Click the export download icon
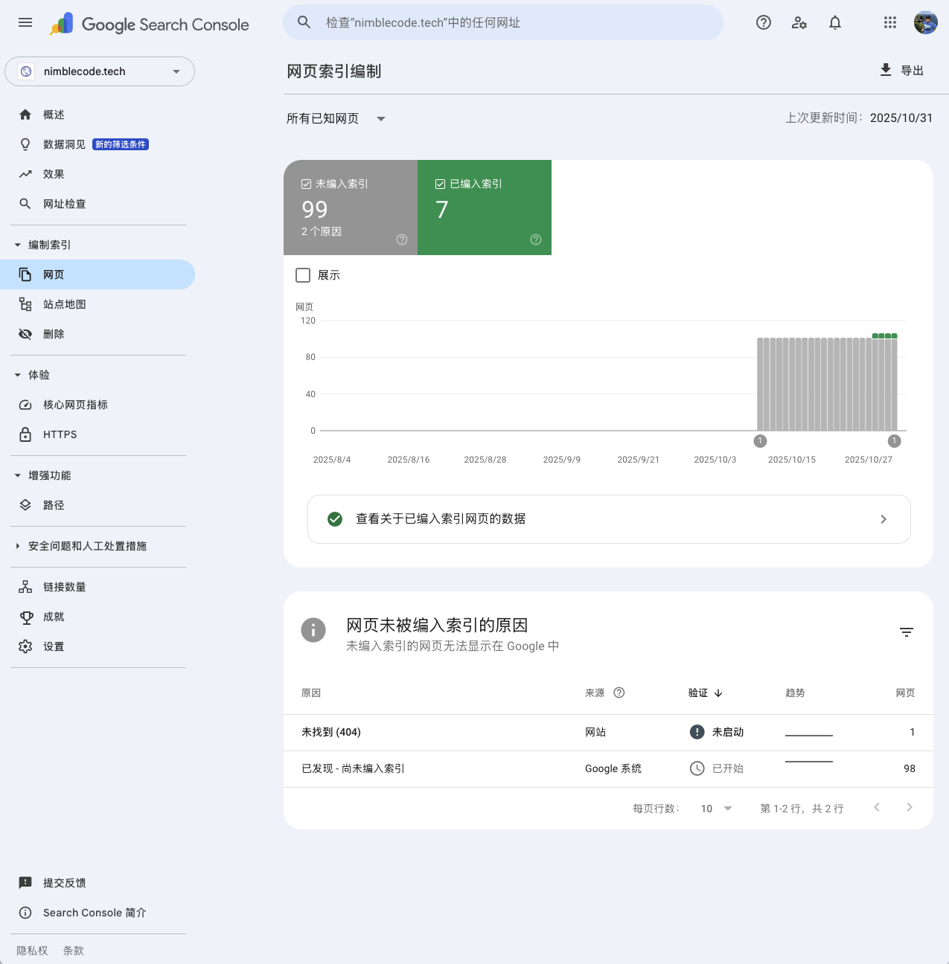Screen dimensions: 949x964 pos(886,70)
